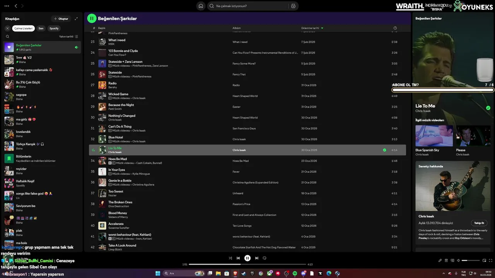Screen dimensions: 495x278
Task: Play the Radio track by Bershy
Action: (x=247, y=85)
